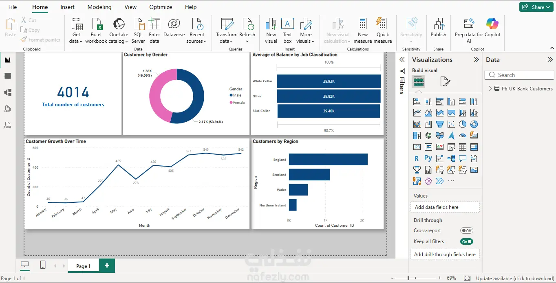Select the Funnel visual icon

click(x=439, y=124)
